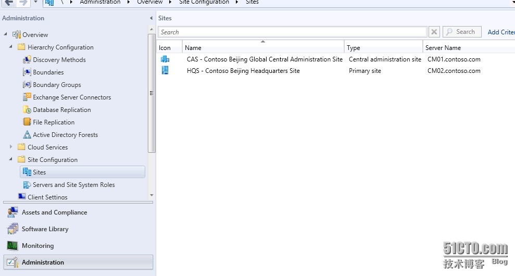
Task: Click the Assets and Compliance workspace icon
Action: click(12, 212)
